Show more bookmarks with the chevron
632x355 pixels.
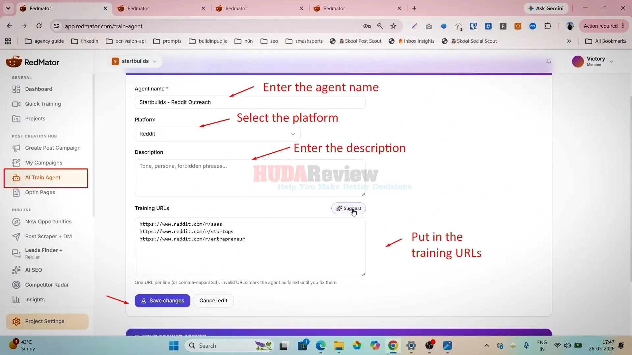(x=569, y=41)
